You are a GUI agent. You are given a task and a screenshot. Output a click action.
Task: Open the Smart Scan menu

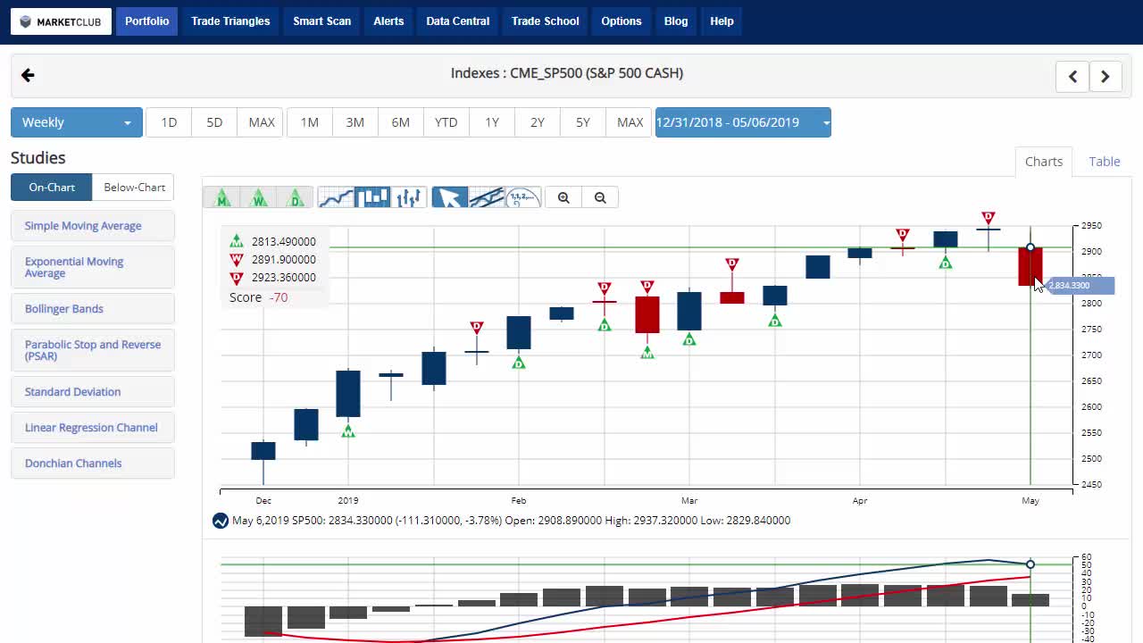point(322,21)
